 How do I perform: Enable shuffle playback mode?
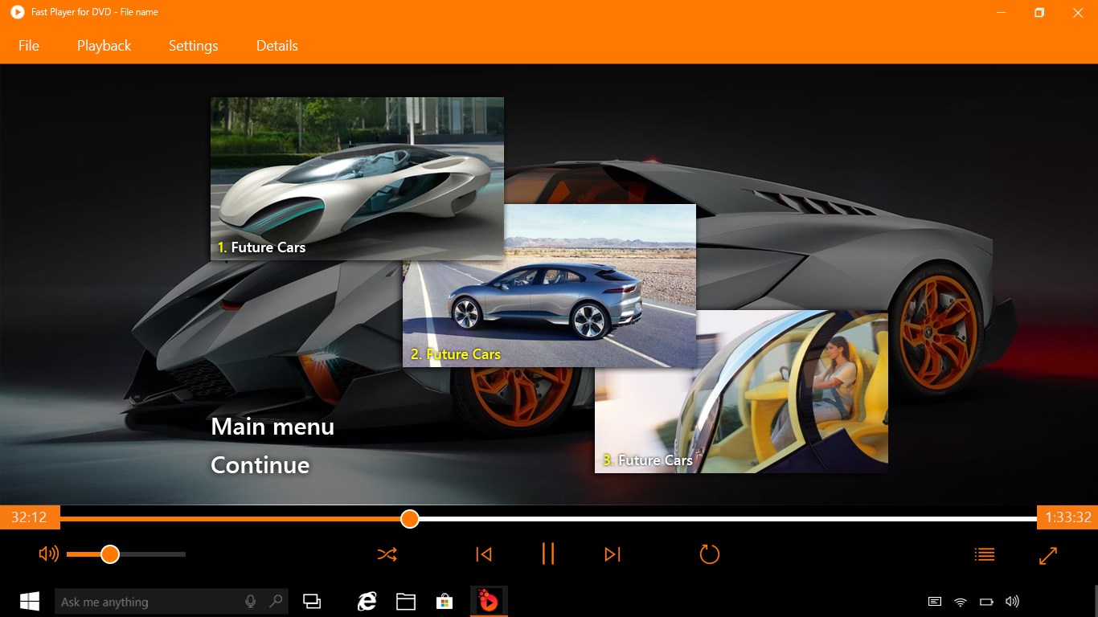[387, 554]
